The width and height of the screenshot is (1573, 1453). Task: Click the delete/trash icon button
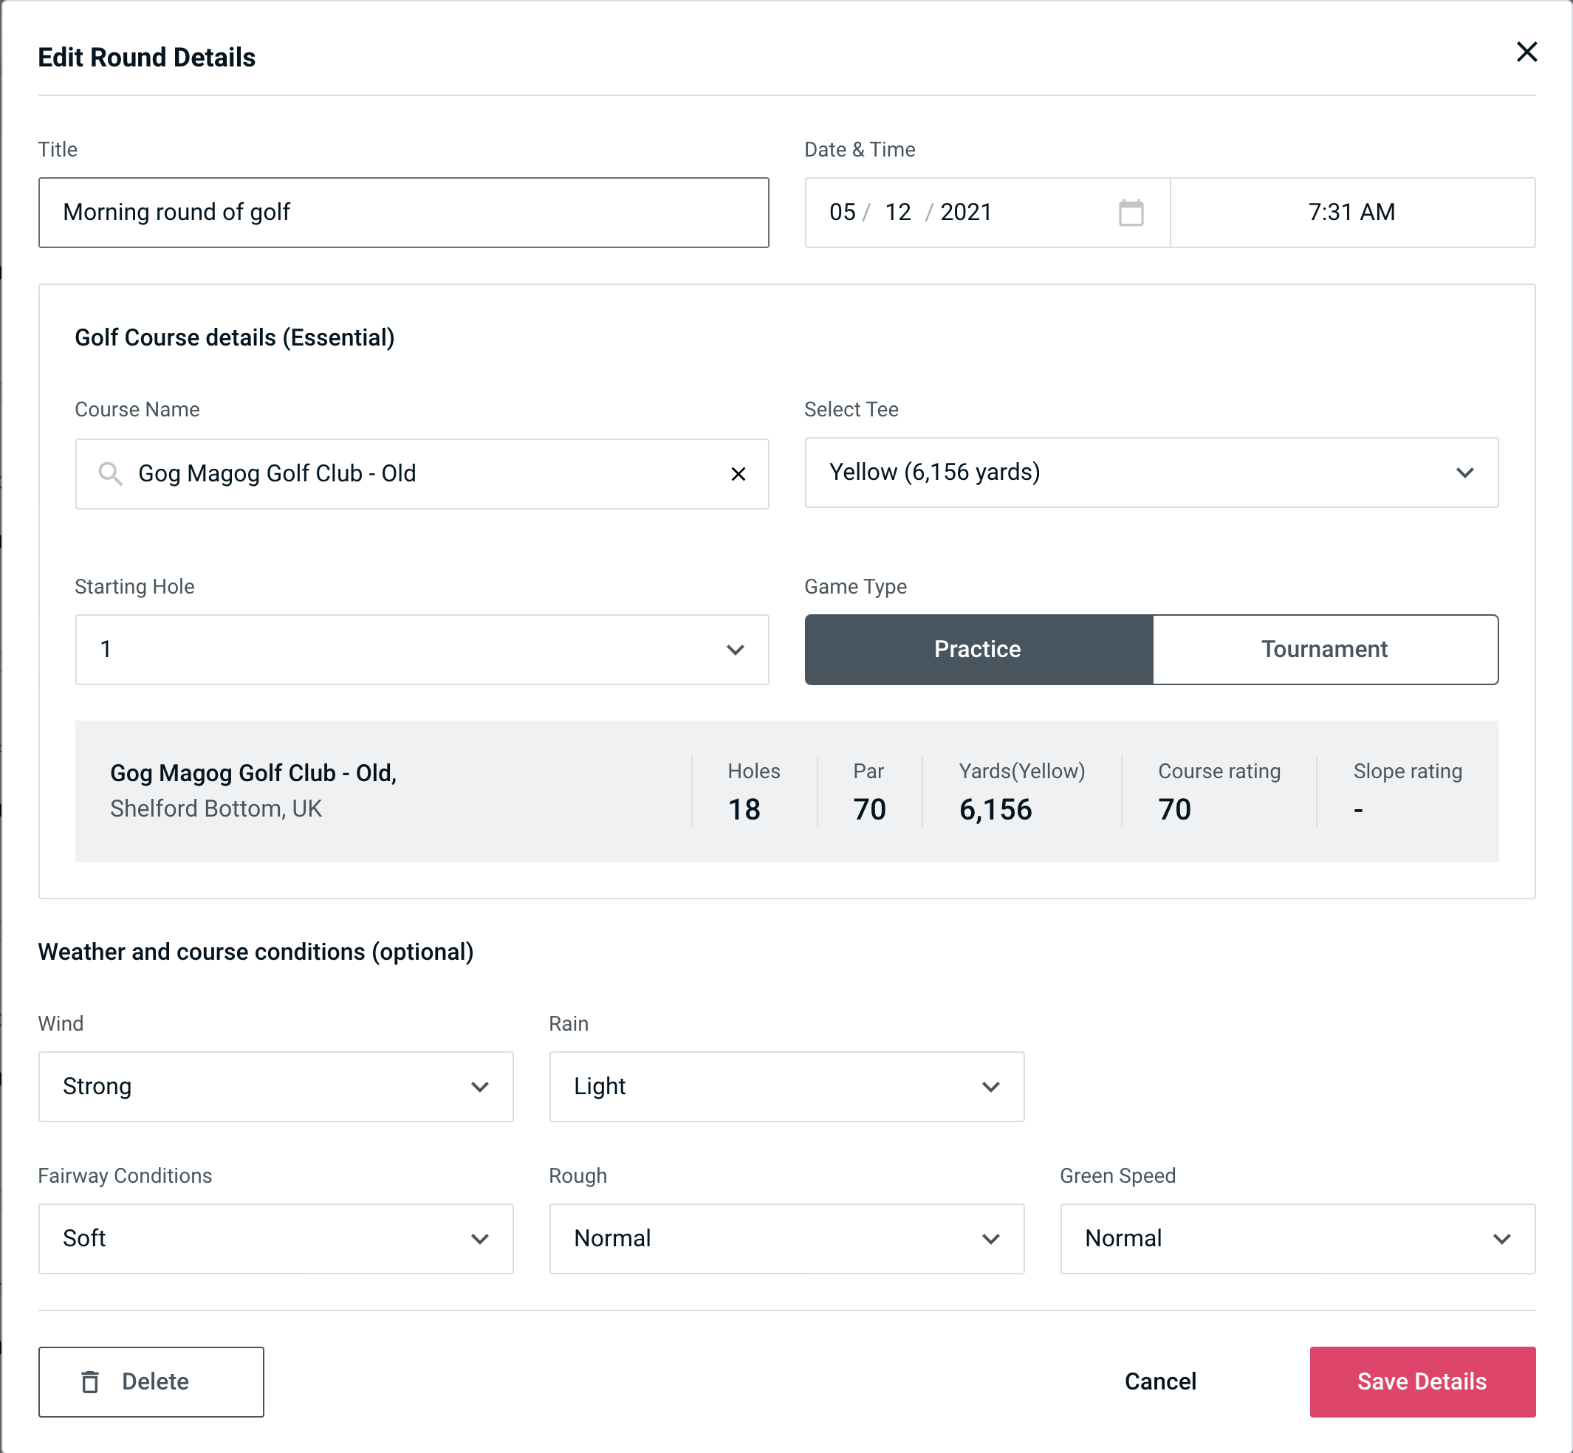click(x=92, y=1382)
